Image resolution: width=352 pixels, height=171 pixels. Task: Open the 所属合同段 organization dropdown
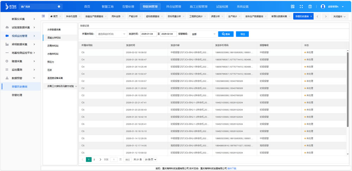point(111,34)
